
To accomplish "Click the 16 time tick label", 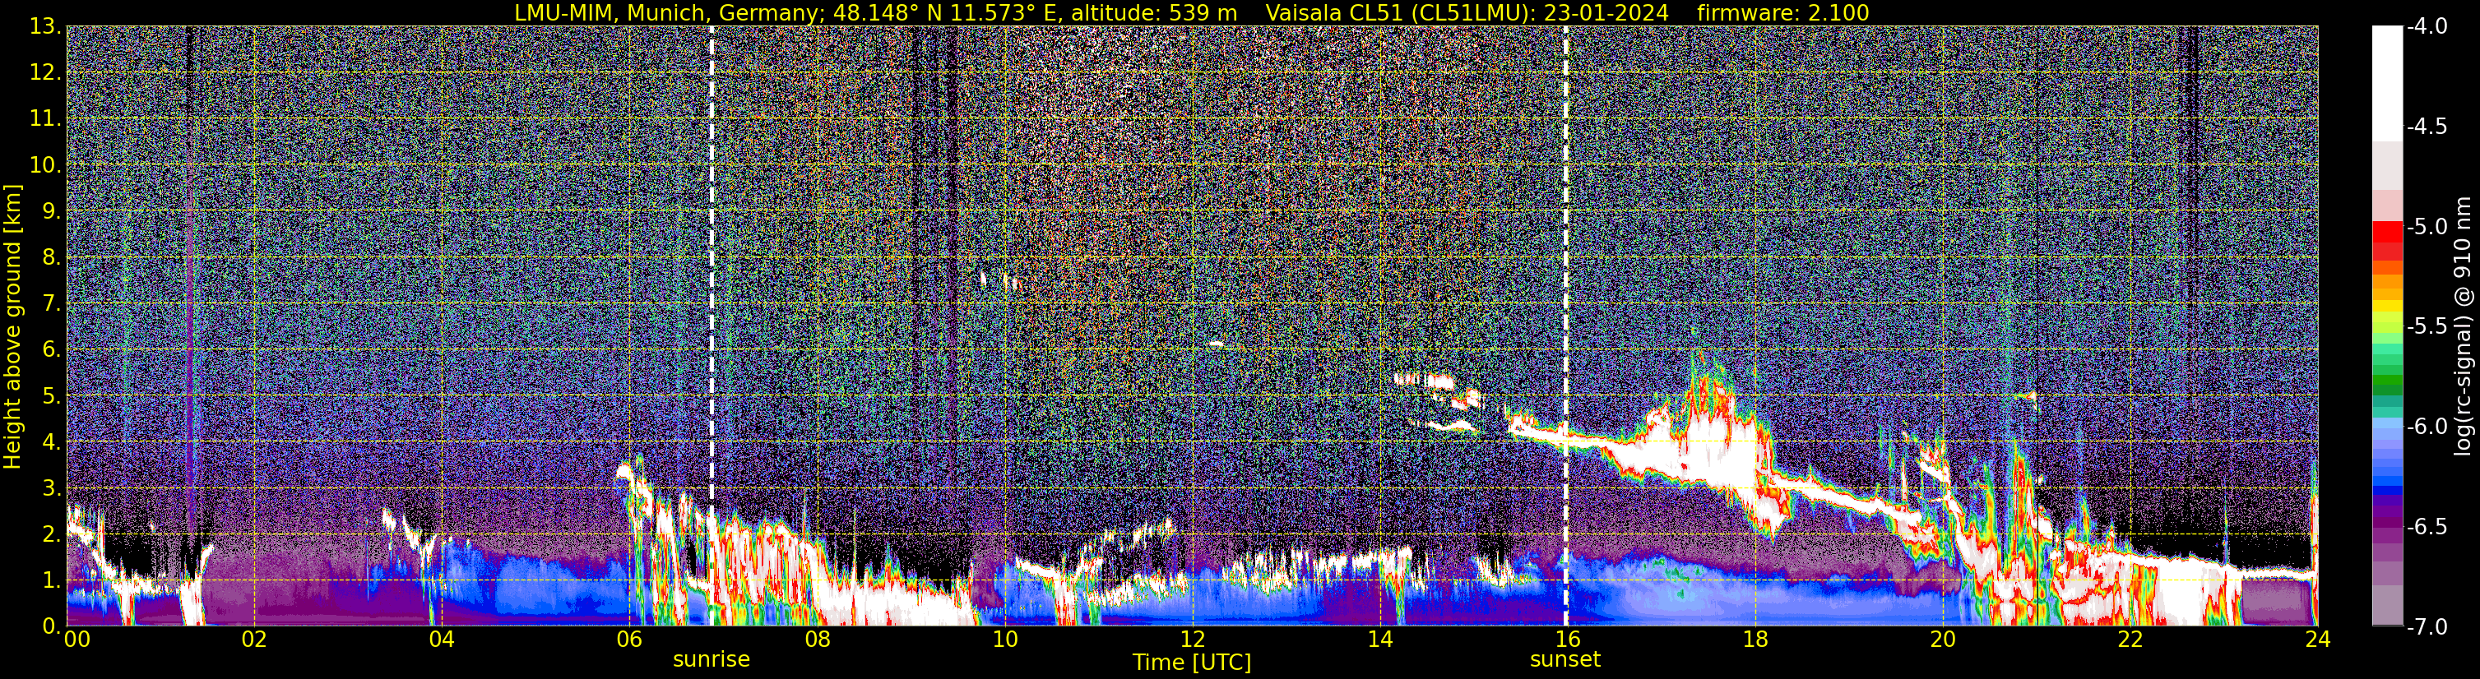I will point(1567,640).
